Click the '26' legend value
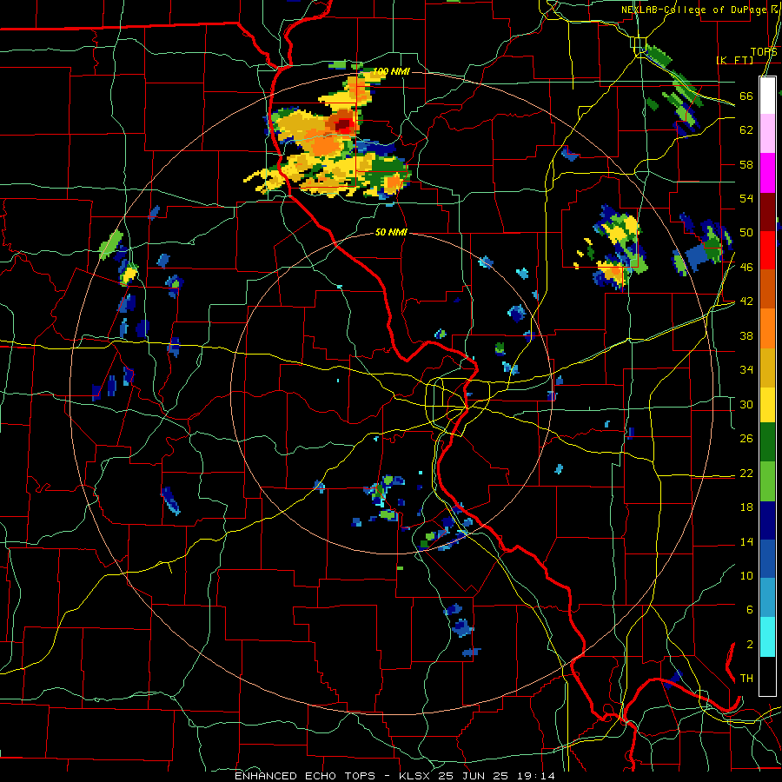 pos(746,439)
